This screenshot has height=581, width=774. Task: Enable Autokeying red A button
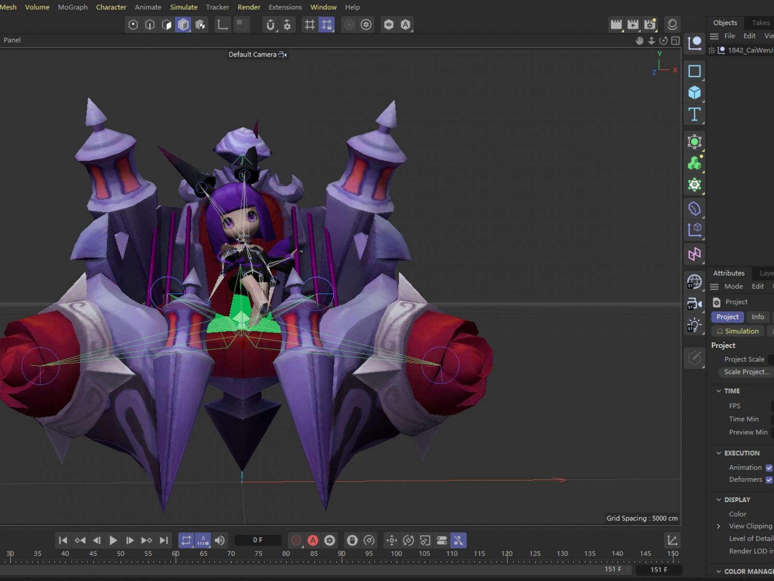[313, 540]
